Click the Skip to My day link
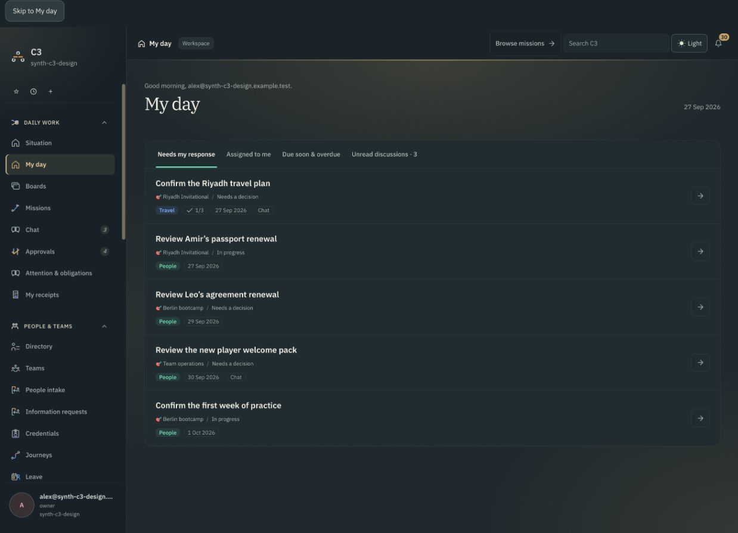738x533 pixels. click(x=35, y=11)
